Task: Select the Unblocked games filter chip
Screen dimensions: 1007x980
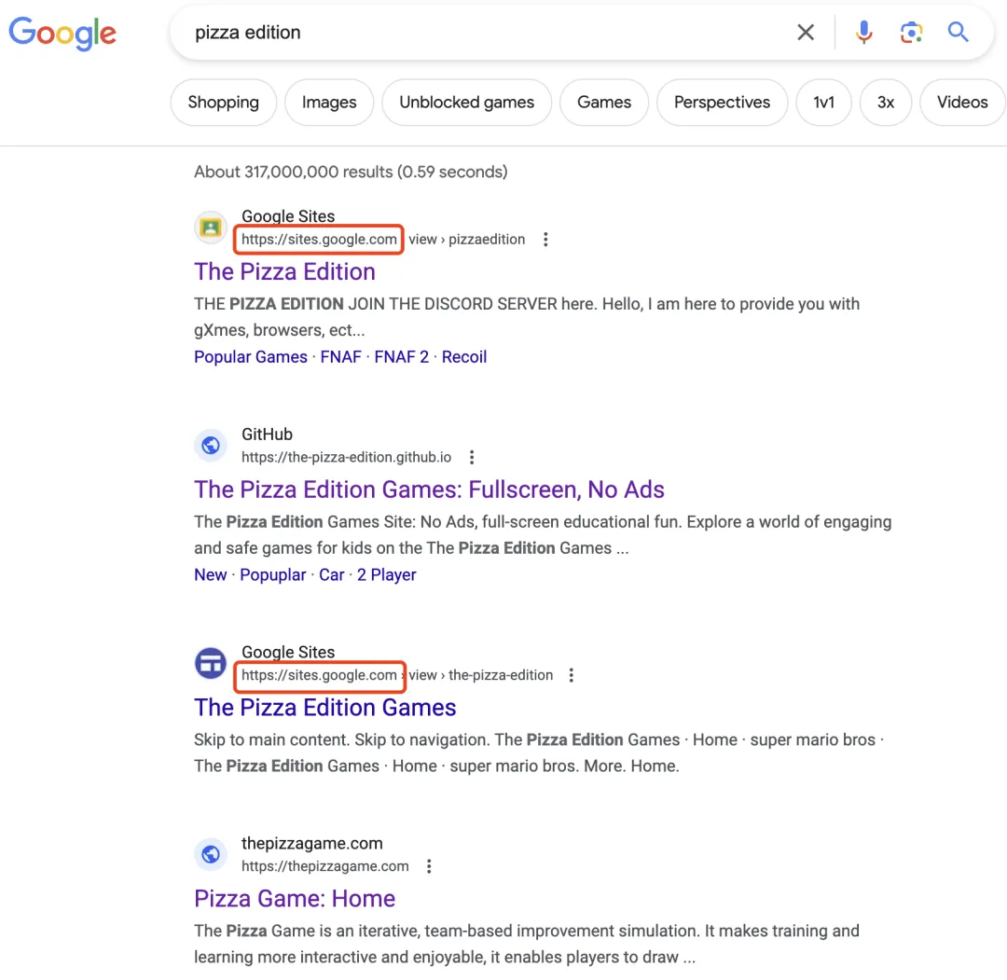Action: (x=466, y=103)
